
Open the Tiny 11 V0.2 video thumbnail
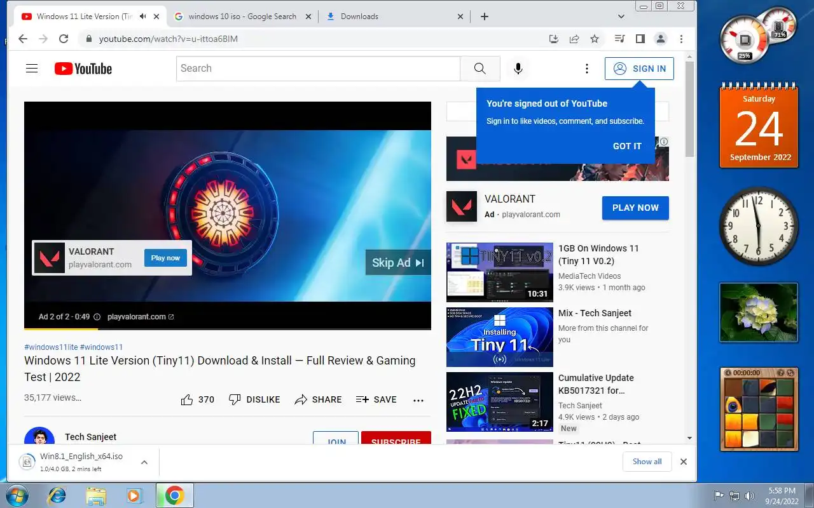pos(500,272)
